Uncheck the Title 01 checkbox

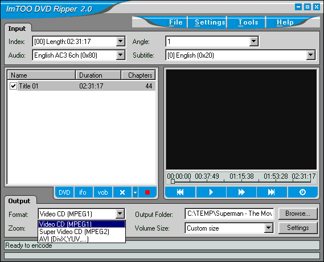coord(13,86)
